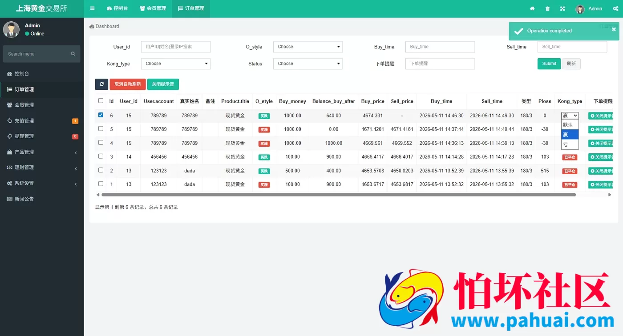
Task: Go to 控制台 in sidebar
Action: (x=42, y=74)
